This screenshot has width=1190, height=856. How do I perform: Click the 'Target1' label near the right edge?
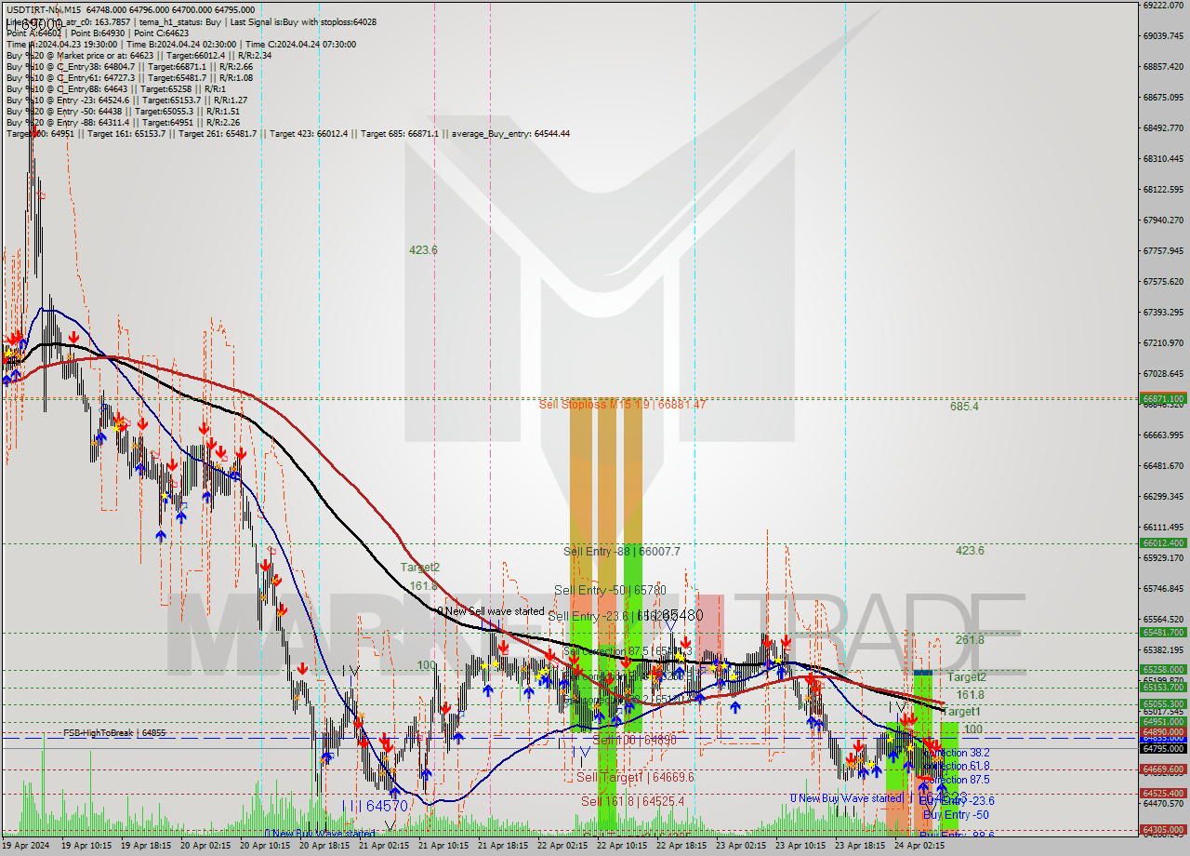961,712
